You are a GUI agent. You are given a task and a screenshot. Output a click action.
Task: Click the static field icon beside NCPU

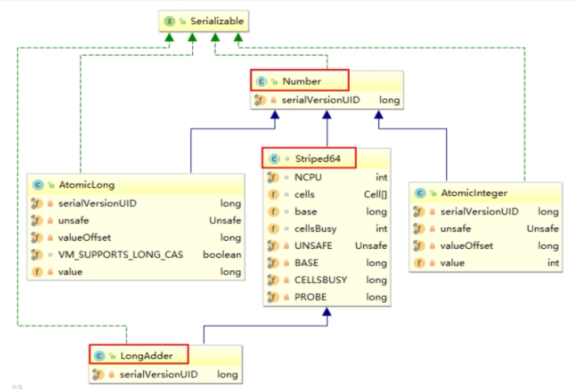click(273, 178)
